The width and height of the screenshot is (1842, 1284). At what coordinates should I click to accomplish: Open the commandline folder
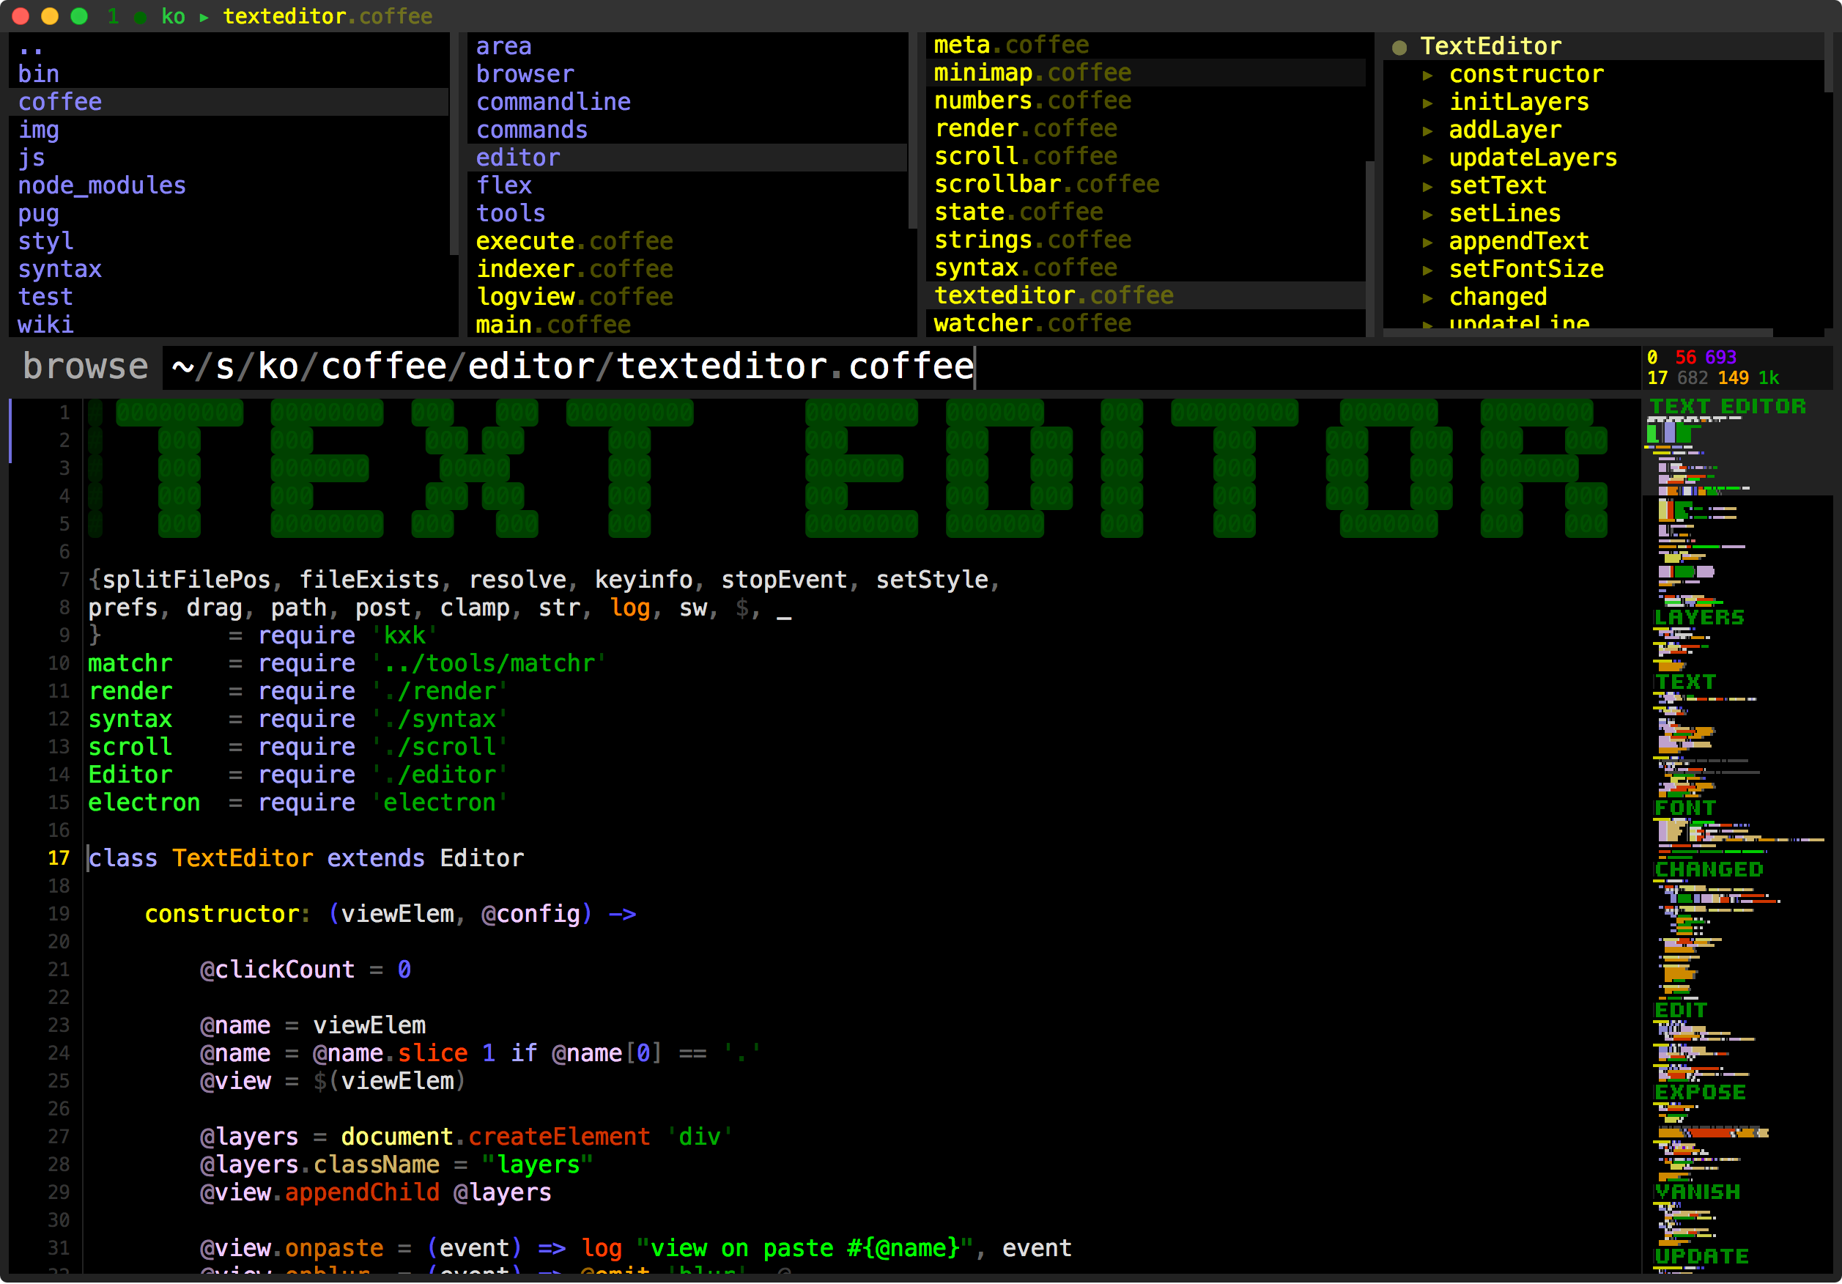click(x=687, y=102)
